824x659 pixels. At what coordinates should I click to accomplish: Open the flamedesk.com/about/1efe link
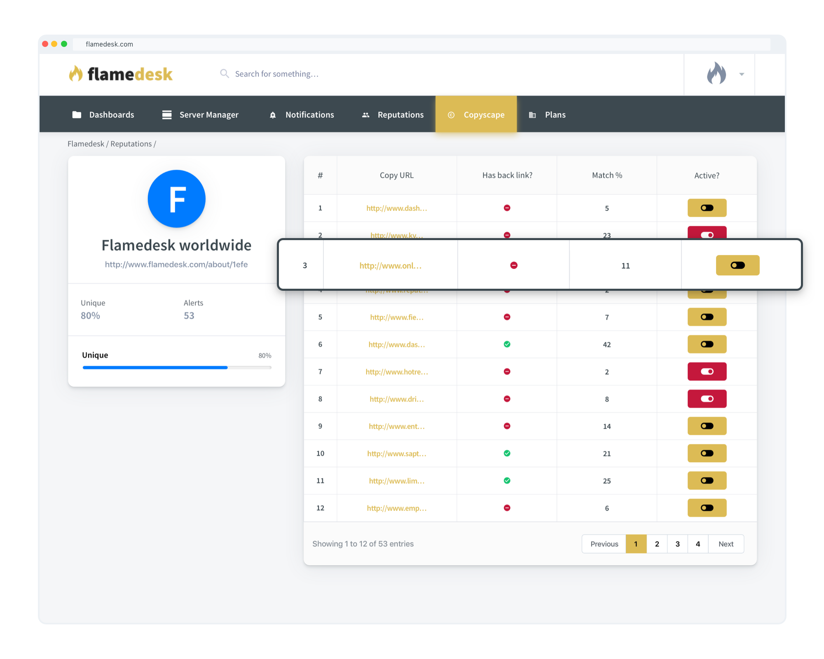176,264
